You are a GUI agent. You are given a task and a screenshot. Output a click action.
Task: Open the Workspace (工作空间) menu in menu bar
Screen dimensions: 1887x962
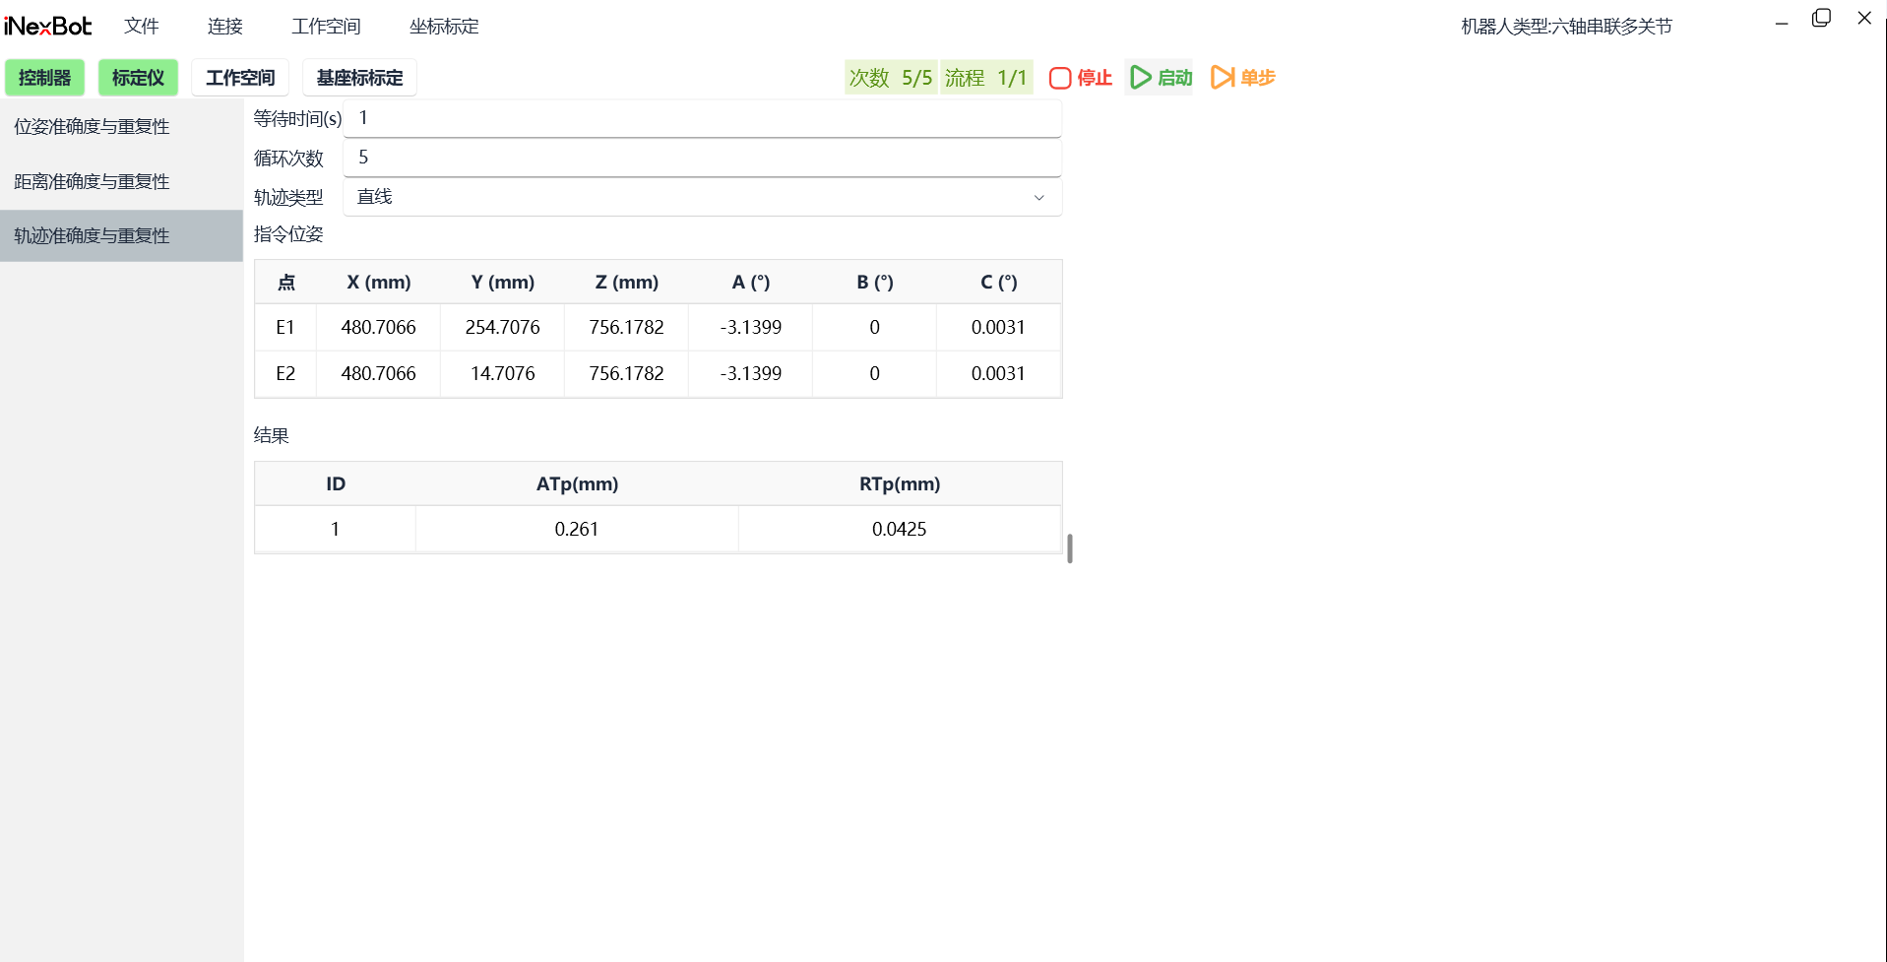pyautogui.click(x=326, y=27)
